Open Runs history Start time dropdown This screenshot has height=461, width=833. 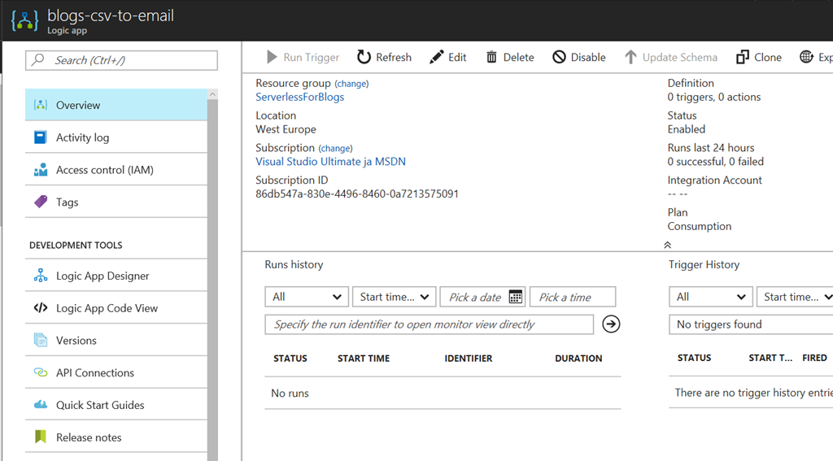(x=395, y=297)
